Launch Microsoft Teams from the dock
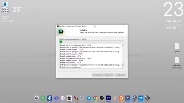 point(56,98)
